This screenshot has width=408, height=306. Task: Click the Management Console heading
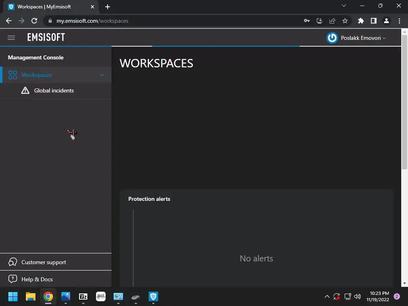[35, 57]
